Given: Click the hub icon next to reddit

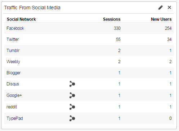Looking at the screenshot, I should point(72,107).
